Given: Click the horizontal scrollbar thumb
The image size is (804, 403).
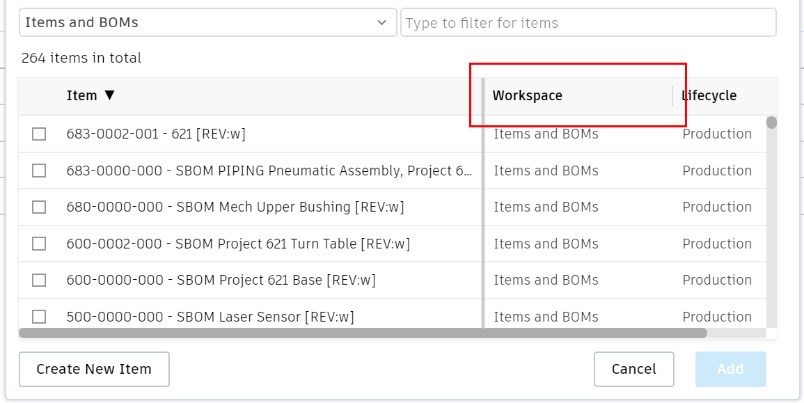Looking at the screenshot, I should click(362, 333).
